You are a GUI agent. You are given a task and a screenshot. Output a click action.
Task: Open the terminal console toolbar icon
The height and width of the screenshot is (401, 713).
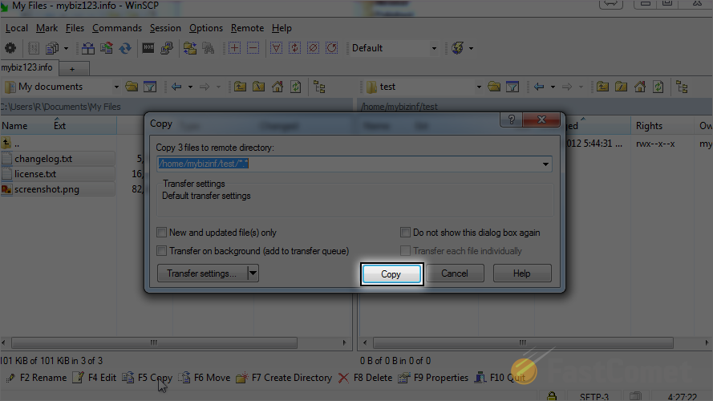point(148,48)
